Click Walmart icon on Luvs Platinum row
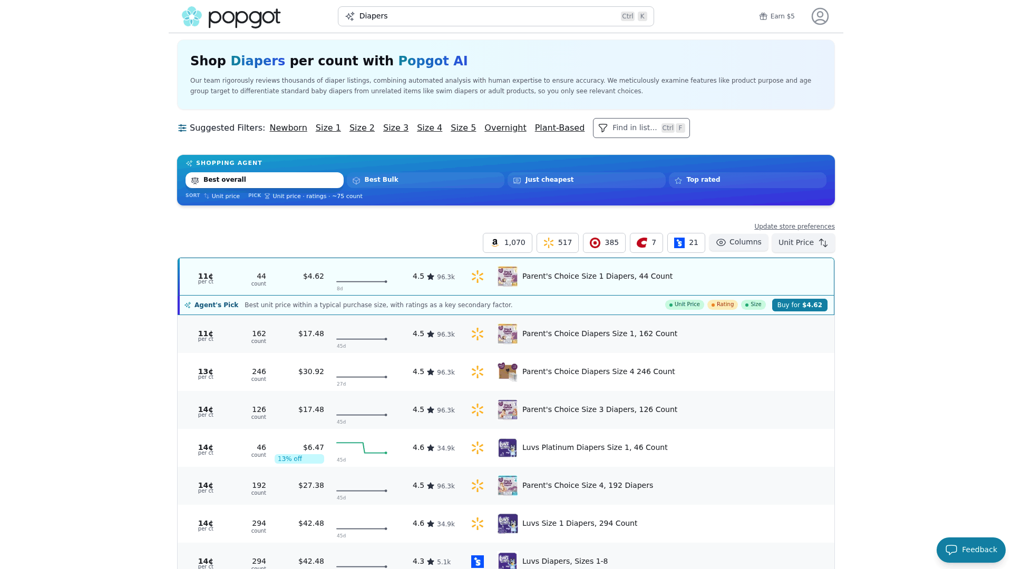The image size is (1012, 569). coord(478,448)
